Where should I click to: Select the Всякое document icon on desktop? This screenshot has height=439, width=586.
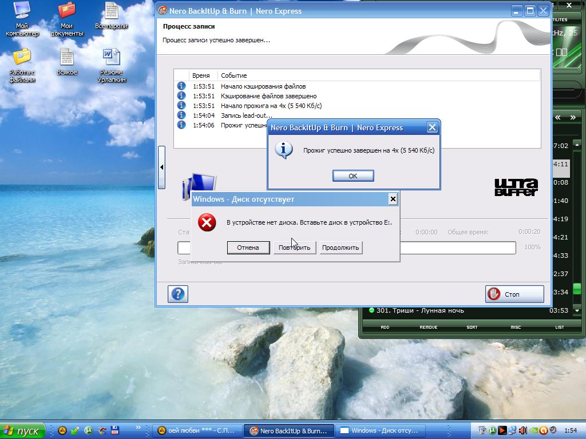[x=66, y=62]
